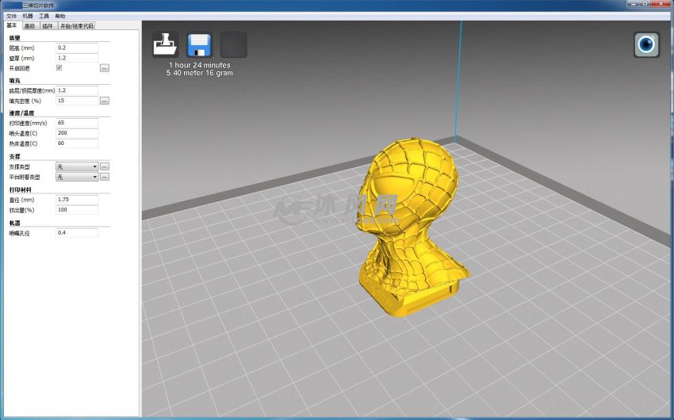Toggle the 开启回退 checkbox
The width and height of the screenshot is (674, 420).
click(x=59, y=68)
